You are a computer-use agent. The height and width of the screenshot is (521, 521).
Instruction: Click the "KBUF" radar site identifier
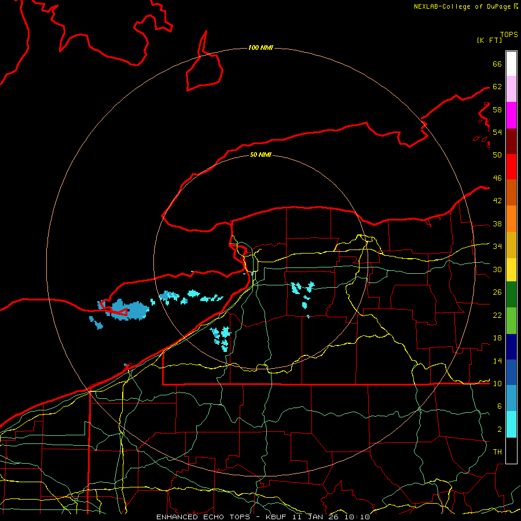[x=277, y=517]
